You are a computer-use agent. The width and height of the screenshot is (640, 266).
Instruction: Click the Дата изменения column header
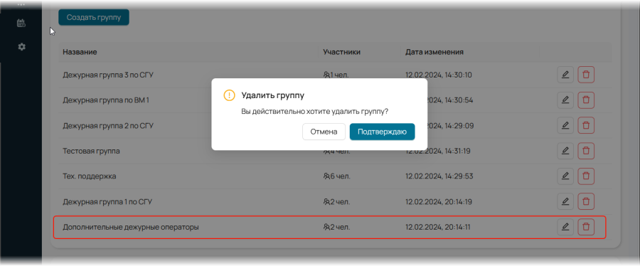coord(434,52)
